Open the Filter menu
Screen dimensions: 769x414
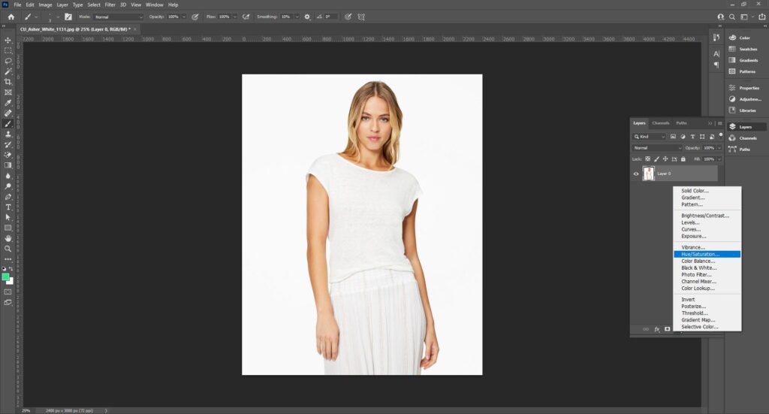point(110,5)
